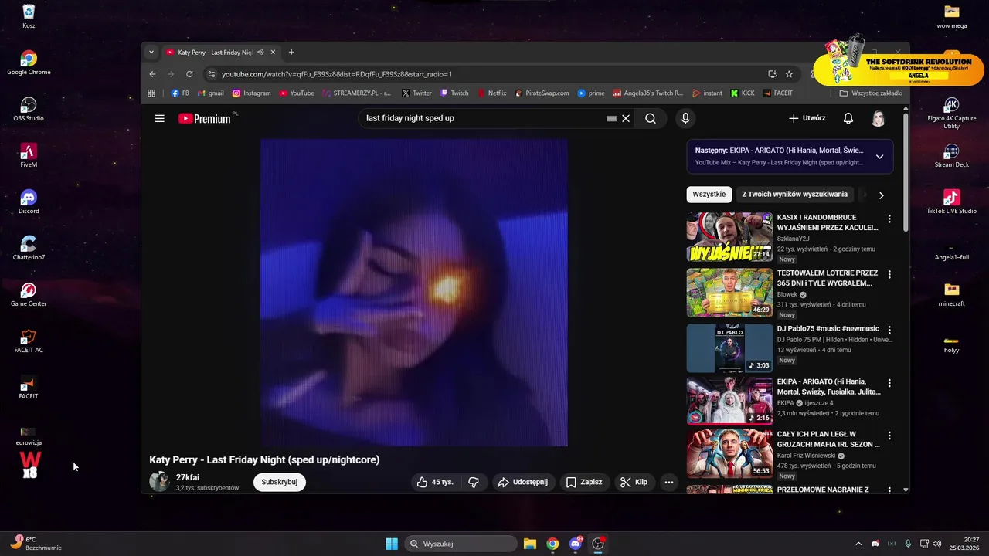Open Wszystkie zakładki bookmarks folder
The width and height of the screenshot is (989, 556).
871,93
